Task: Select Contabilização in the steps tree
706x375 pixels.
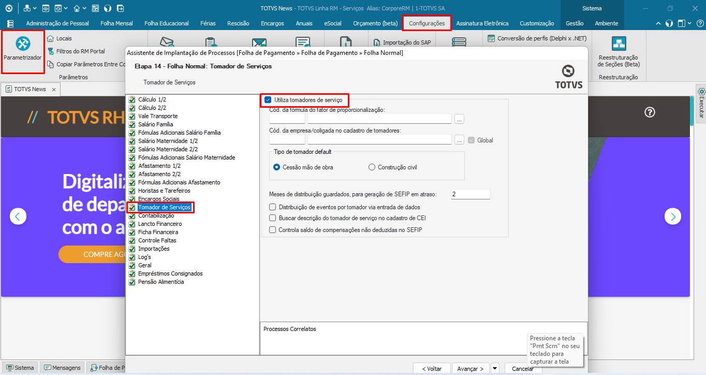Action: click(156, 215)
